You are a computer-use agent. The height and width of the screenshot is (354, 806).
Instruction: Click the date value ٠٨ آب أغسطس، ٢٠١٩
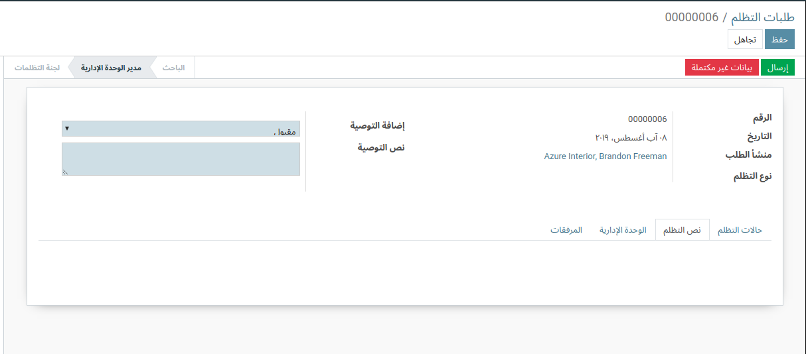pyautogui.click(x=630, y=138)
